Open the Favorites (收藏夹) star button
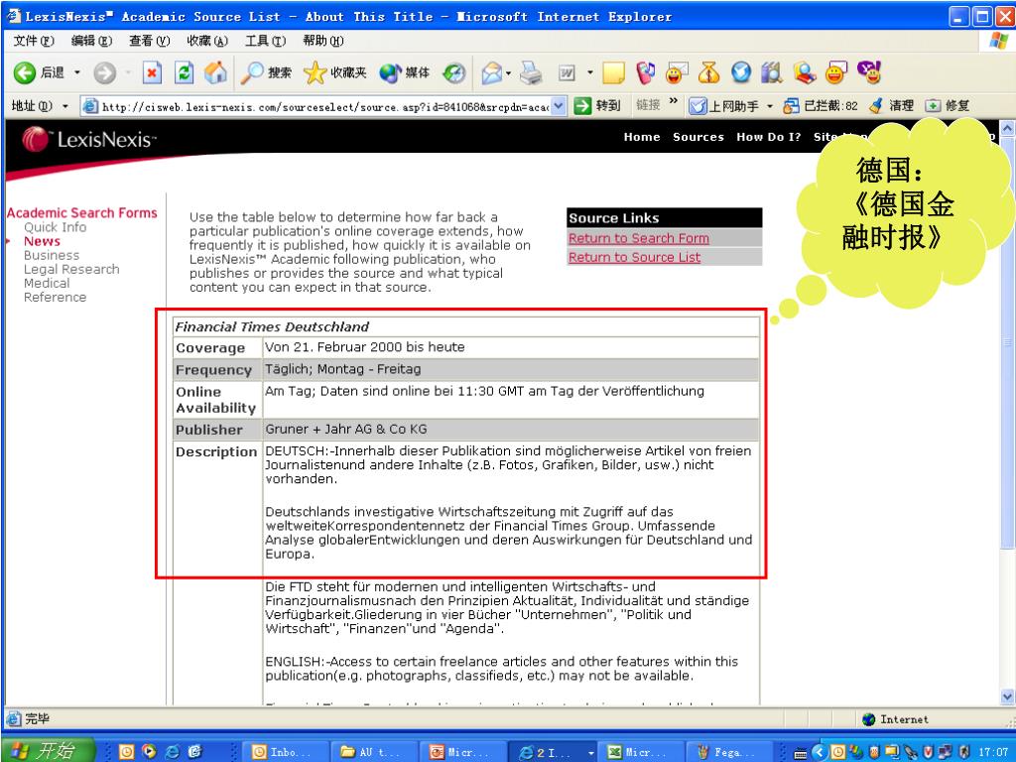1016x762 pixels. coord(335,72)
